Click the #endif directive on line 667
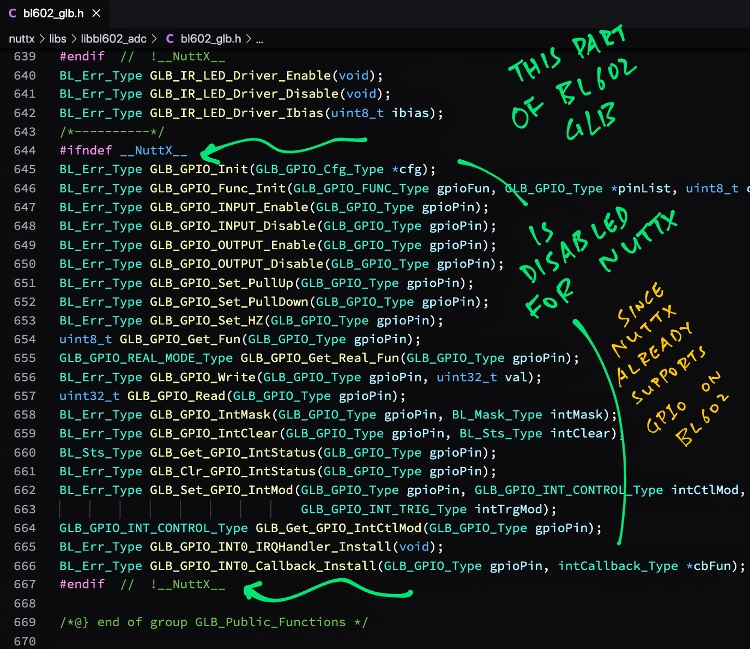The height and width of the screenshot is (649, 750). coord(82,584)
